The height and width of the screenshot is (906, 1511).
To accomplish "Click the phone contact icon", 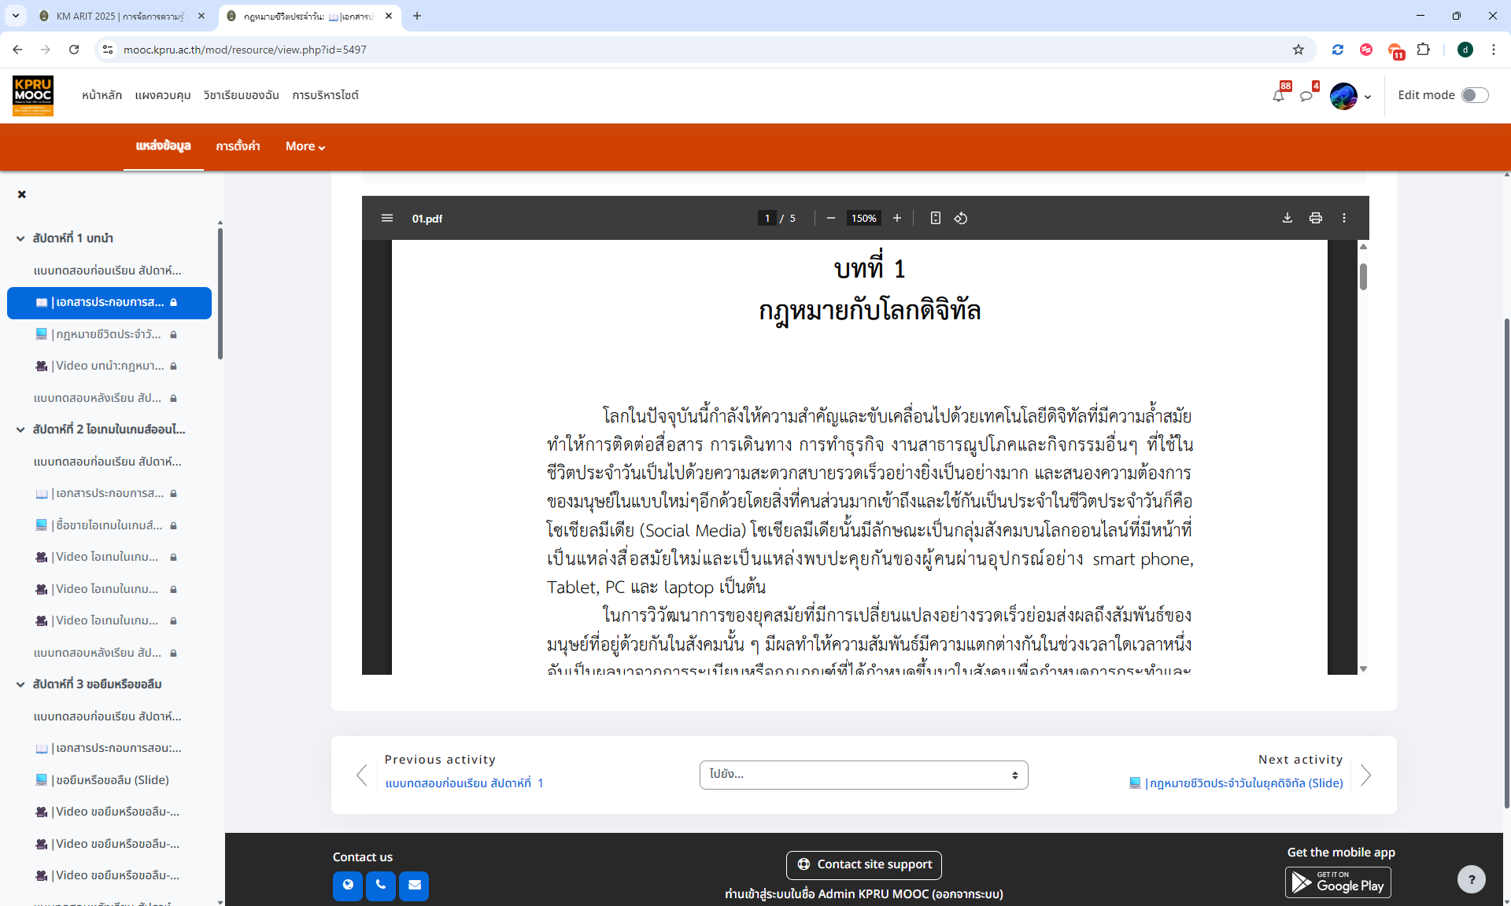I will click(382, 886).
